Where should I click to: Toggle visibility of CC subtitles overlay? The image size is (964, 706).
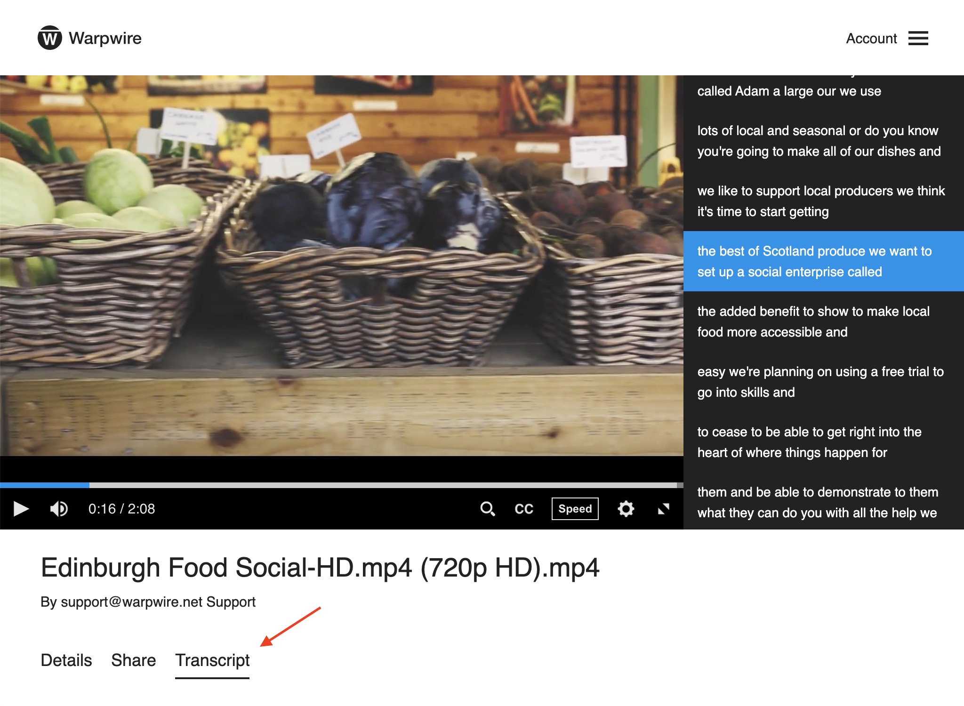click(x=524, y=509)
